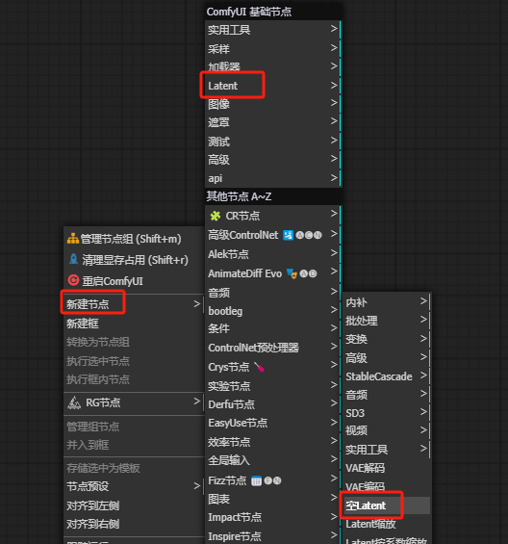Open 高级ControlNet category
This screenshot has width=508, height=544.
click(273, 235)
